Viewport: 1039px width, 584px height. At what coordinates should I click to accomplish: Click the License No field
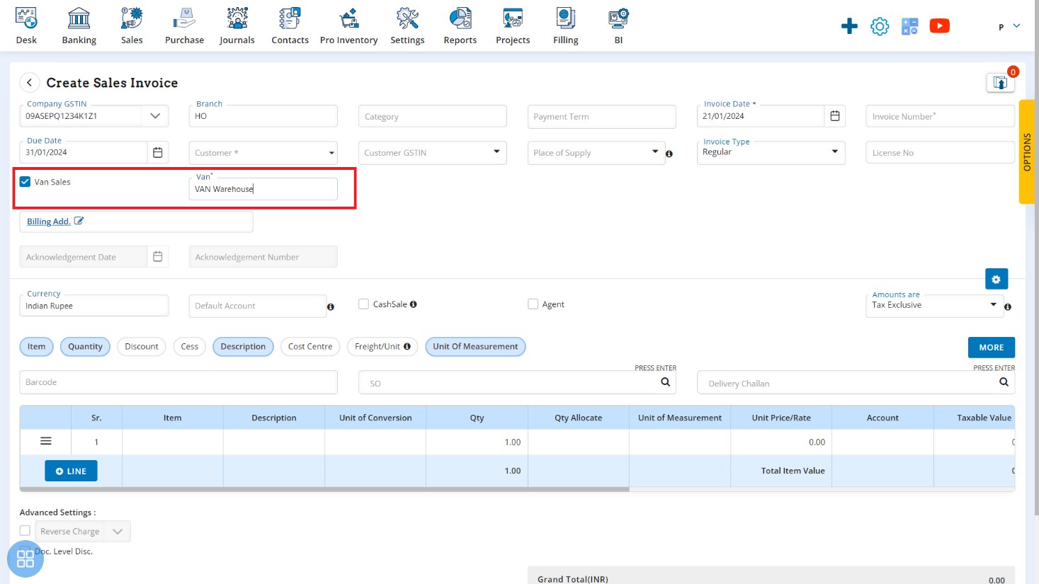tap(940, 152)
